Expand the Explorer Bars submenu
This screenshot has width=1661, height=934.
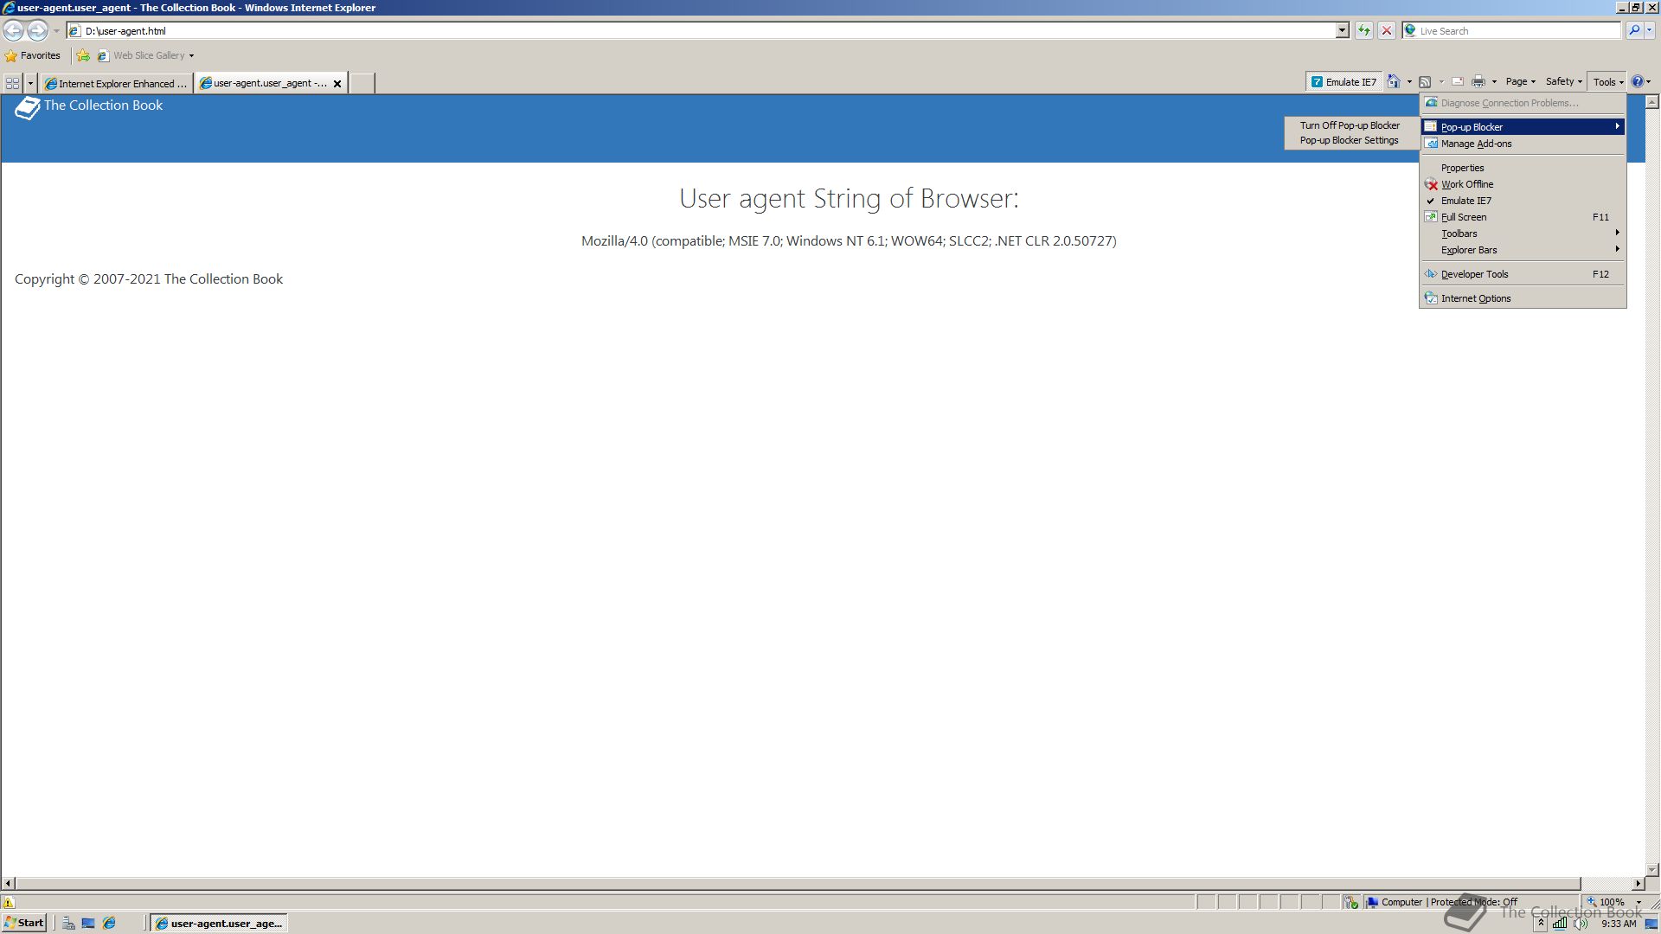[1523, 250]
